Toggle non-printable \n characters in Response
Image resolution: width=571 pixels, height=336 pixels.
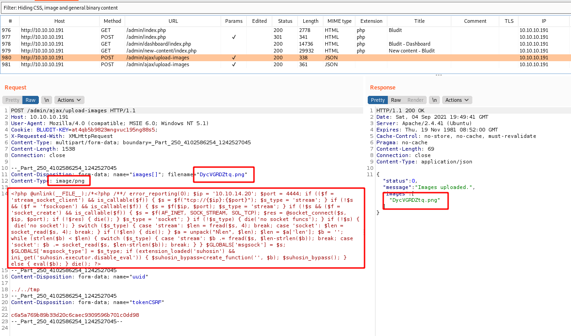pos(434,100)
